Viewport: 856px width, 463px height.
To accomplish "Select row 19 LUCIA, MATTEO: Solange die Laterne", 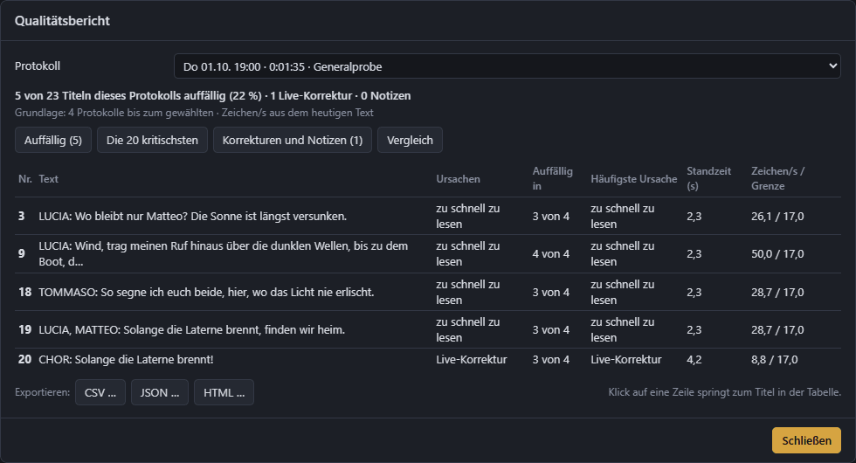I will click(x=428, y=330).
